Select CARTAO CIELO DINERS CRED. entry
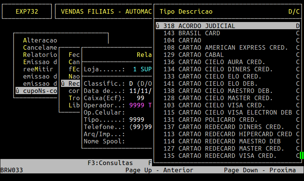The height and width of the screenshot is (181, 304). coord(226,69)
